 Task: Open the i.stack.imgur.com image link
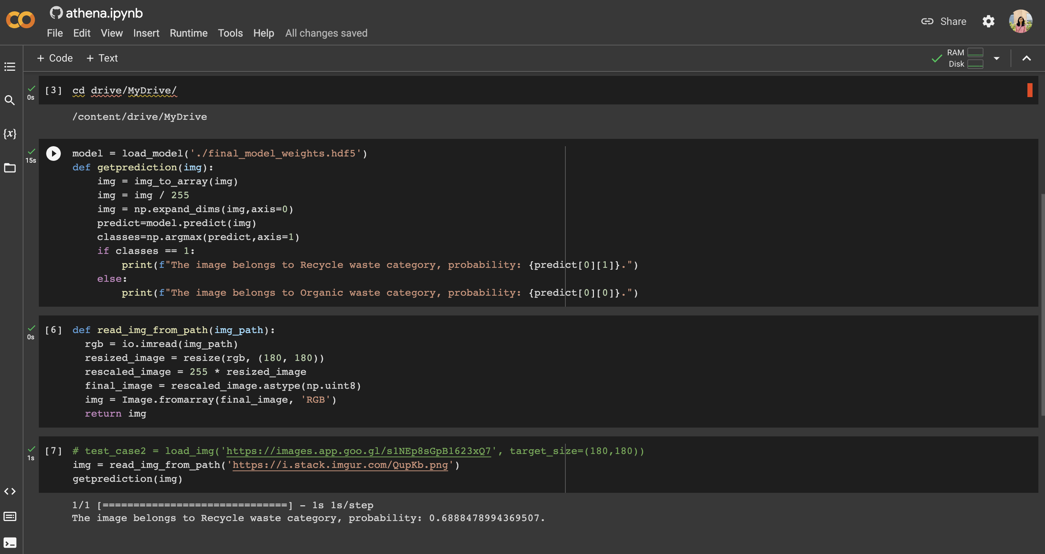click(x=340, y=465)
